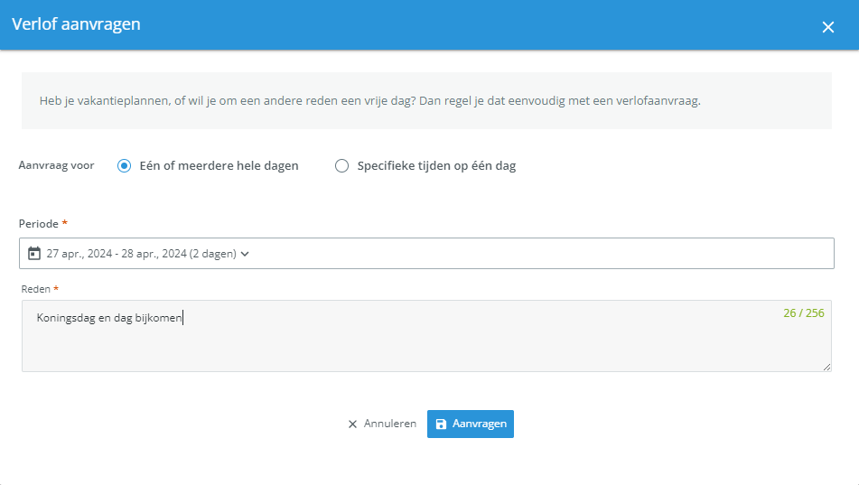Click the Annuleren button
The width and height of the screenshot is (859, 485).
pos(382,424)
